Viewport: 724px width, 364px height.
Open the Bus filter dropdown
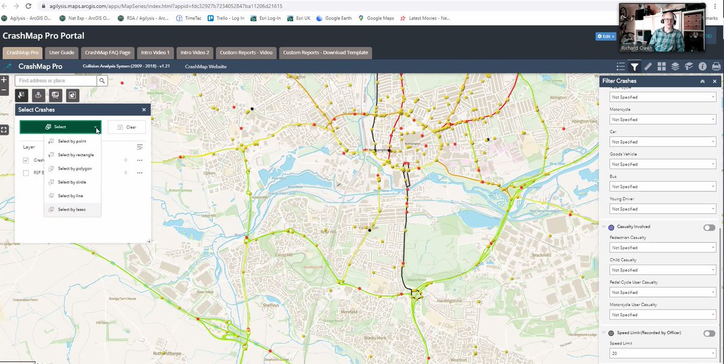(x=662, y=187)
